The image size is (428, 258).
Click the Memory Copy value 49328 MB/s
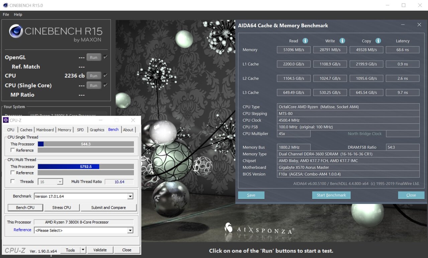click(x=366, y=50)
